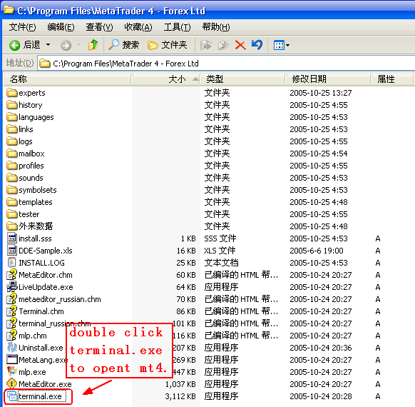
Task: Click the Move To folder toolbar icon
Action: coord(205,45)
